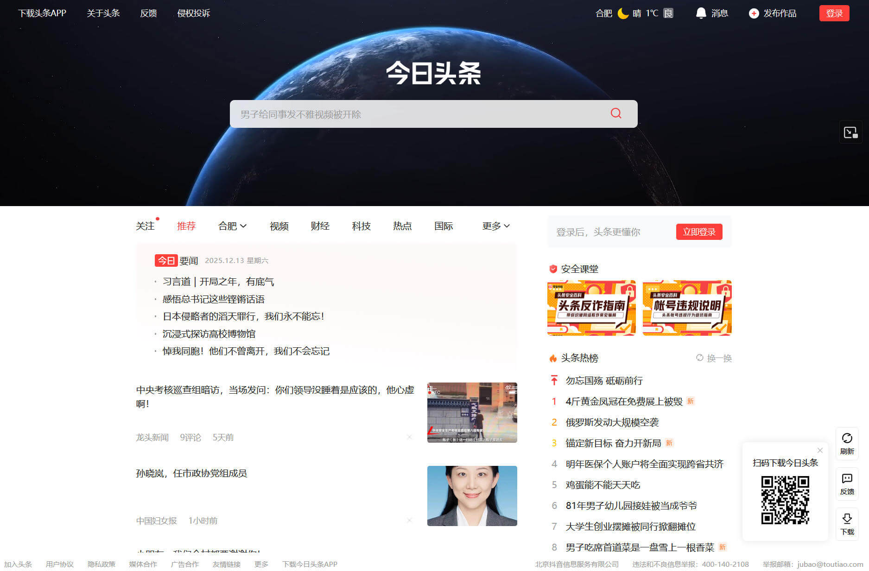Open the 头条反诈指南 banner thumbnail
The width and height of the screenshot is (869, 571).
[x=591, y=308]
